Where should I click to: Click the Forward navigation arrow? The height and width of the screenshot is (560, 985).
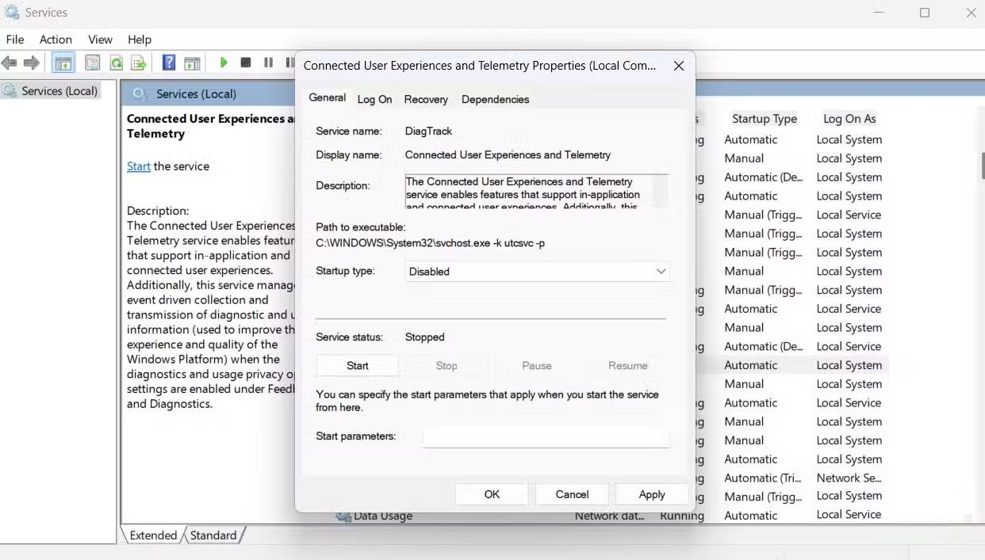(31, 63)
